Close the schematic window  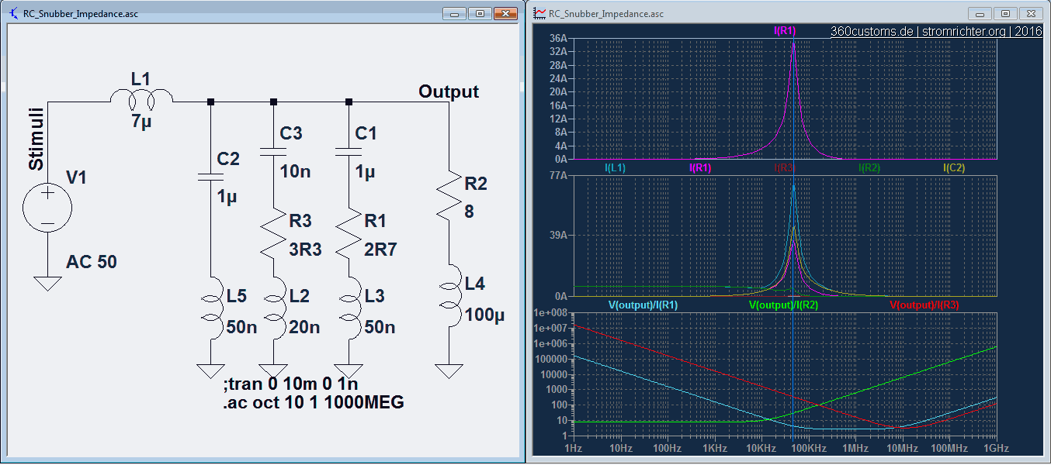(x=505, y=13)
